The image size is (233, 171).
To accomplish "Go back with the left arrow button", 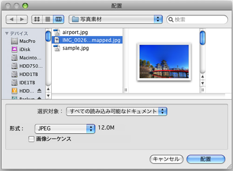I will (x=11, y=19).
